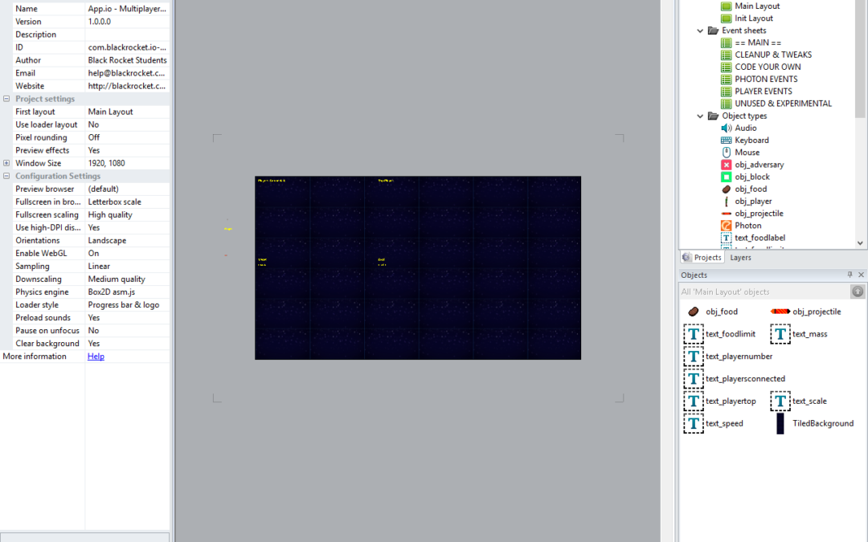
Task: Select obj_projectile icon in project tree
Action: pyautogui.click(x=726, y=214)
